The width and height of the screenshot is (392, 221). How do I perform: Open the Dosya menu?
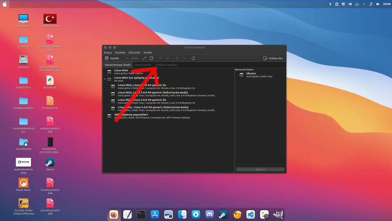pyautogui.click(x=108, y=52)
